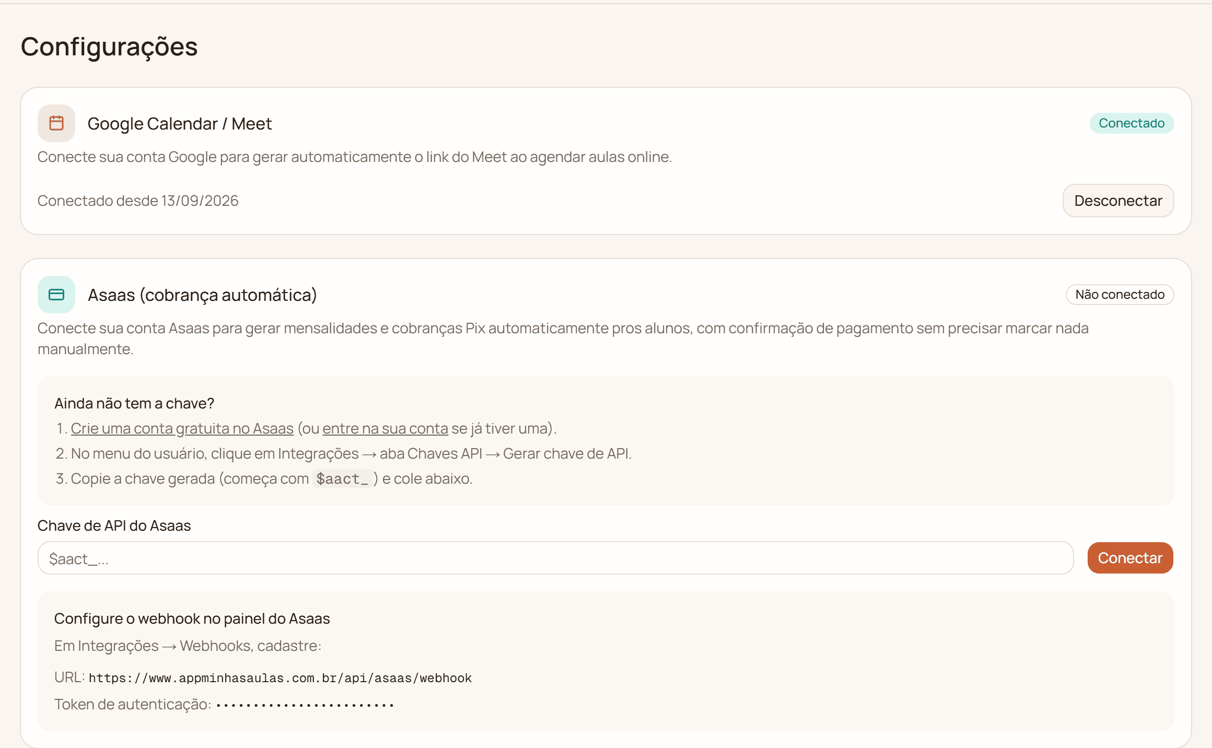Click the green Conectado status badge
This screenshot has width=1212, height=748.
(1132, 123)
